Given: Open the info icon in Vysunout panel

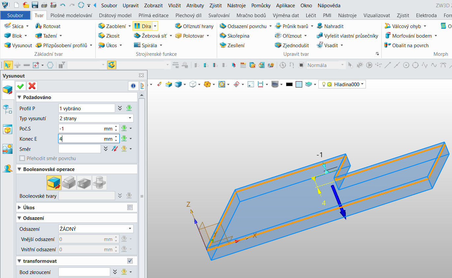Looking at the screenshot, I should tap(133, 86).
